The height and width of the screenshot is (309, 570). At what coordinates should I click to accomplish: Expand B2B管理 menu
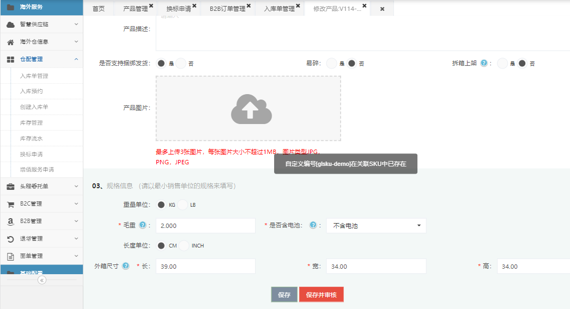click(x=76, y=221)
